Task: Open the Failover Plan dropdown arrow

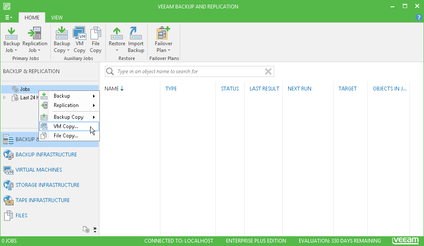Action: coord(169,50)
